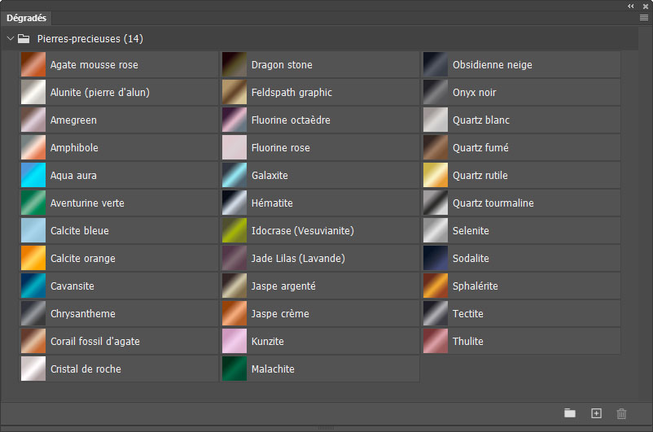The height and width of the screenshot is (432, 653).
Task: Choose the Obsidienne neige gradient
Action: pyautogui.click(x=436, y=65)
